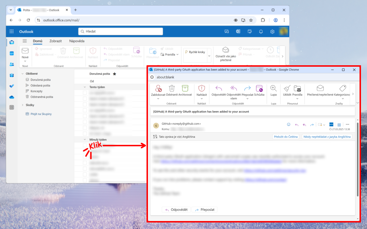The width and height of the screenshot is (367, 229).
Task: Toggle the favorite star next to Doručená pošta
Action: coord(114,74)
